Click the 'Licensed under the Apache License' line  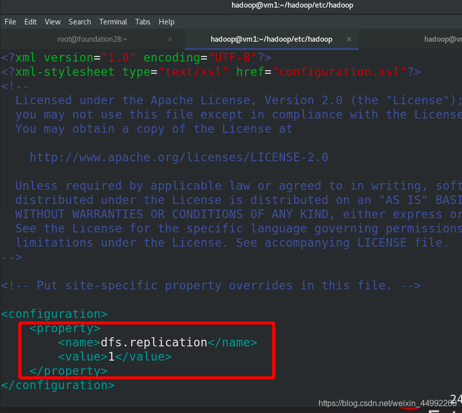point(238,100)
